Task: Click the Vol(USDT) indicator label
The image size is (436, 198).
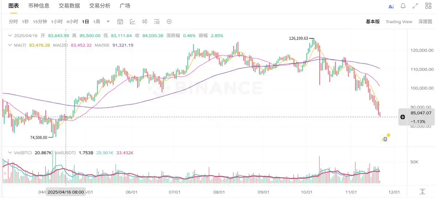Action: pos(66,153)
